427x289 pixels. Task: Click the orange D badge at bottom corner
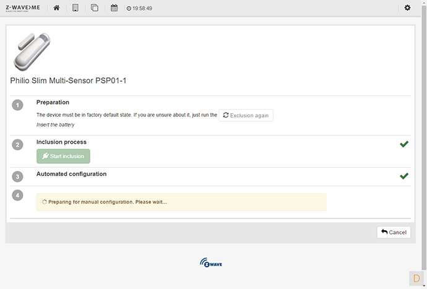click(x=416, y=278)
